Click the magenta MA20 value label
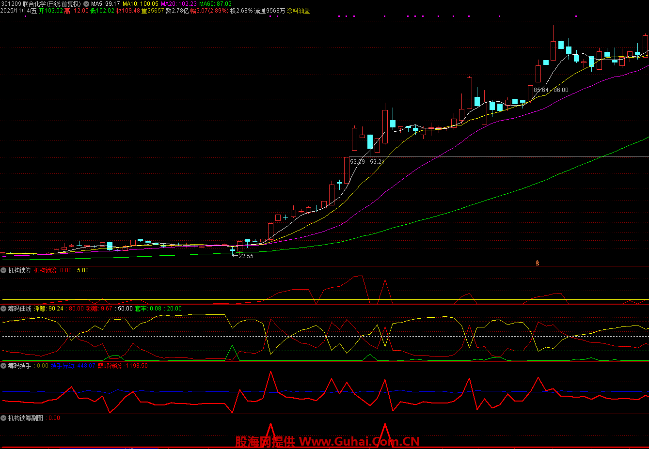The image size is (649, 449). point(179,4)
